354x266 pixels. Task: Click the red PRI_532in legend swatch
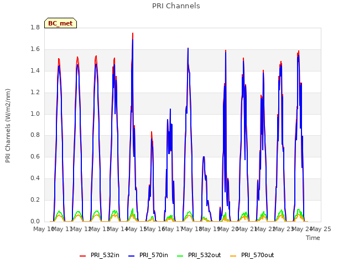click(82, 256)
